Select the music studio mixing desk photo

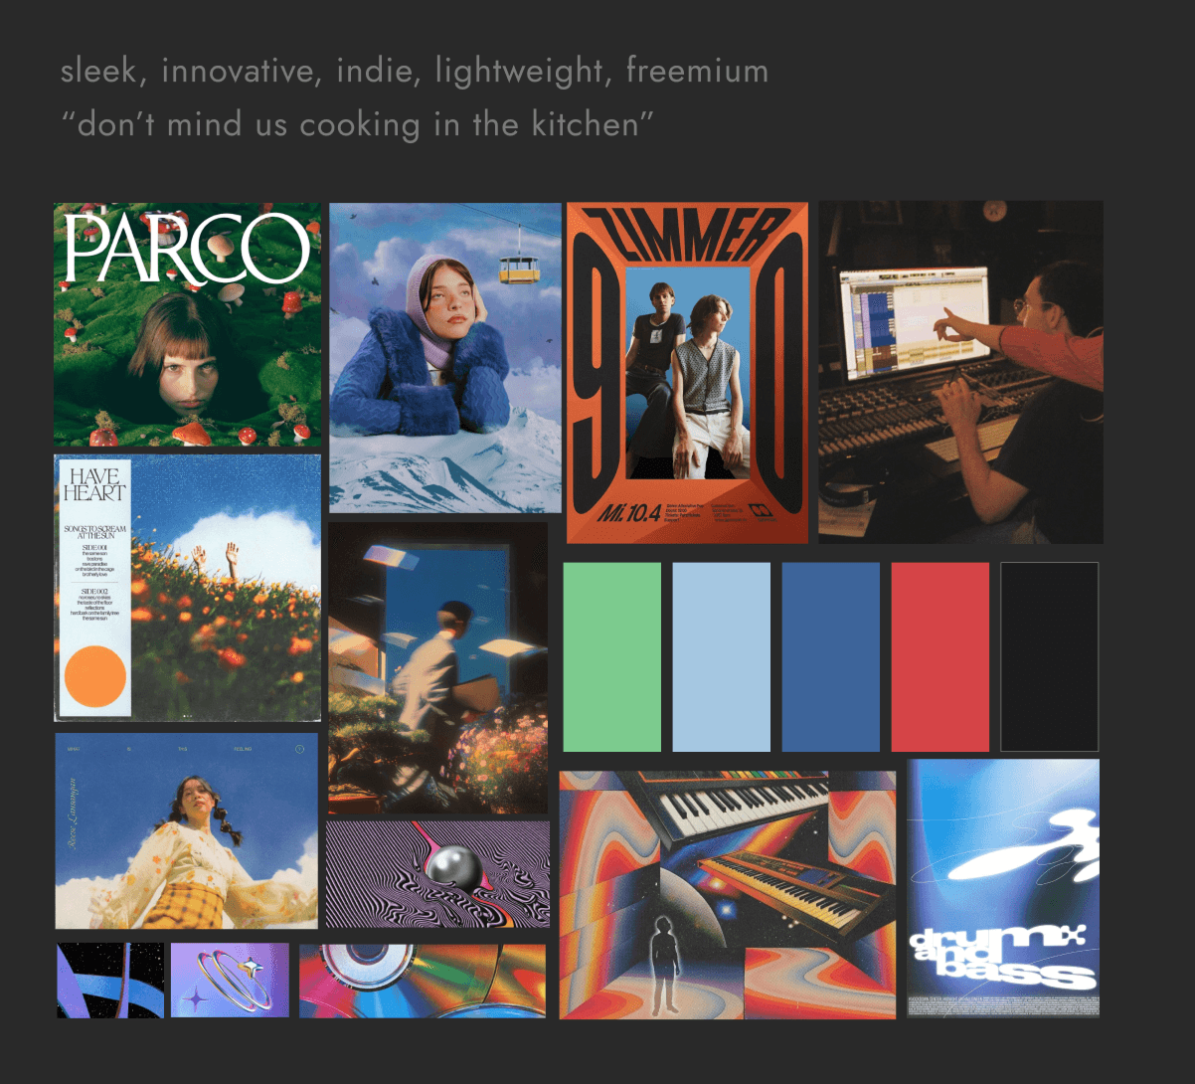click(960, 372)
